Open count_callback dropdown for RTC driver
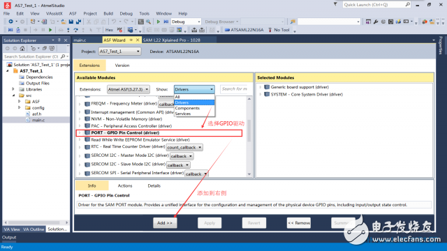The height and width of the screenshot is (251, 447). (184, 147)
